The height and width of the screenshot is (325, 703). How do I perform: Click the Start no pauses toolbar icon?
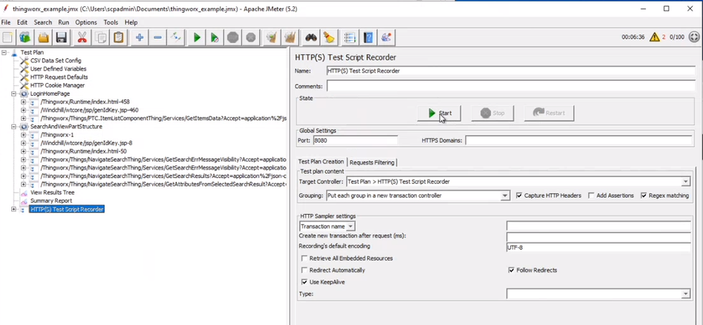(215, 38)
